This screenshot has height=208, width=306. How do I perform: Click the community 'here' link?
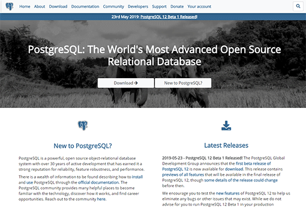click(101, 199)
